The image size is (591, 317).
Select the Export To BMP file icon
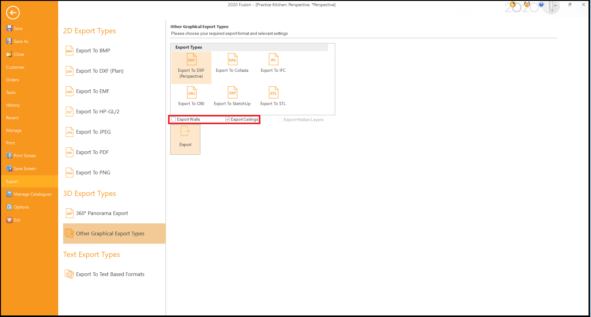(x=70, y=51)
